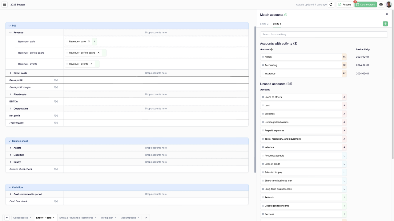
Task: Remove Revenue - cafe matched account
Action: tap(89, 41)
